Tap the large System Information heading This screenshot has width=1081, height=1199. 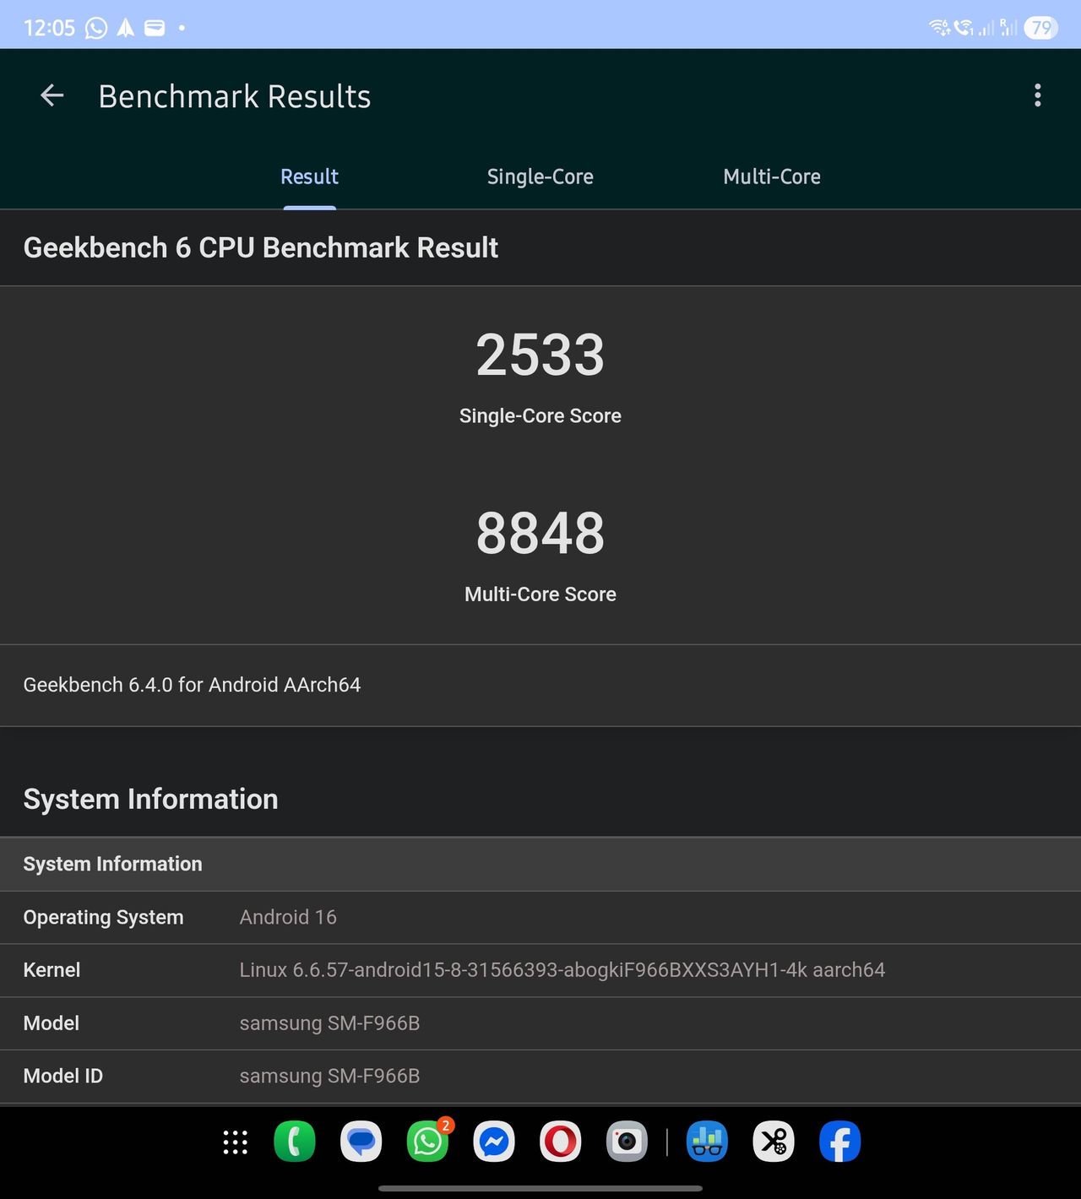(150, 799)
